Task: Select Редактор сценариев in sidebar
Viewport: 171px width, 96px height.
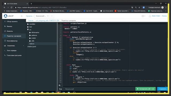Action: 14,36
